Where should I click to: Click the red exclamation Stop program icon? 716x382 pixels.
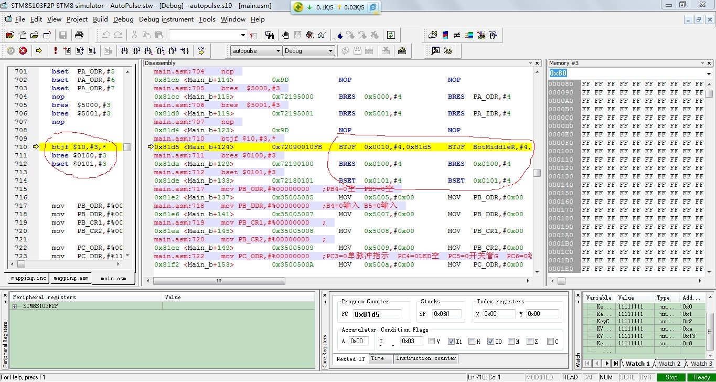coord(55,51)
